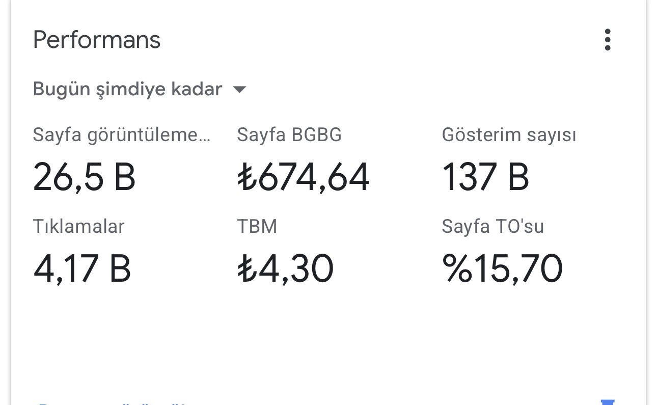Click the Tıklamalar metric label
The image size is (657, 405).
(79, 226)
